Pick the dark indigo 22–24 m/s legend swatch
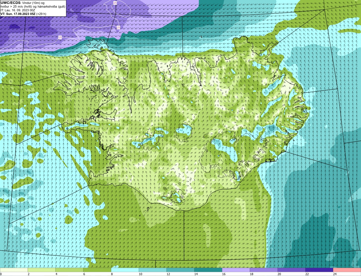The image size is (361, 276). click(x=319, y=270)
